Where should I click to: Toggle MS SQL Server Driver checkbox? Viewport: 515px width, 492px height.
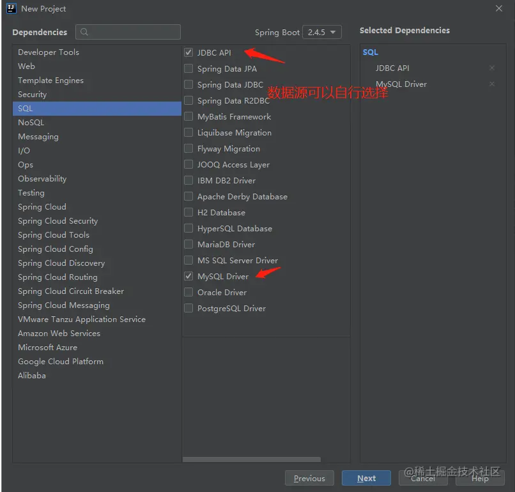click(188, 260)
